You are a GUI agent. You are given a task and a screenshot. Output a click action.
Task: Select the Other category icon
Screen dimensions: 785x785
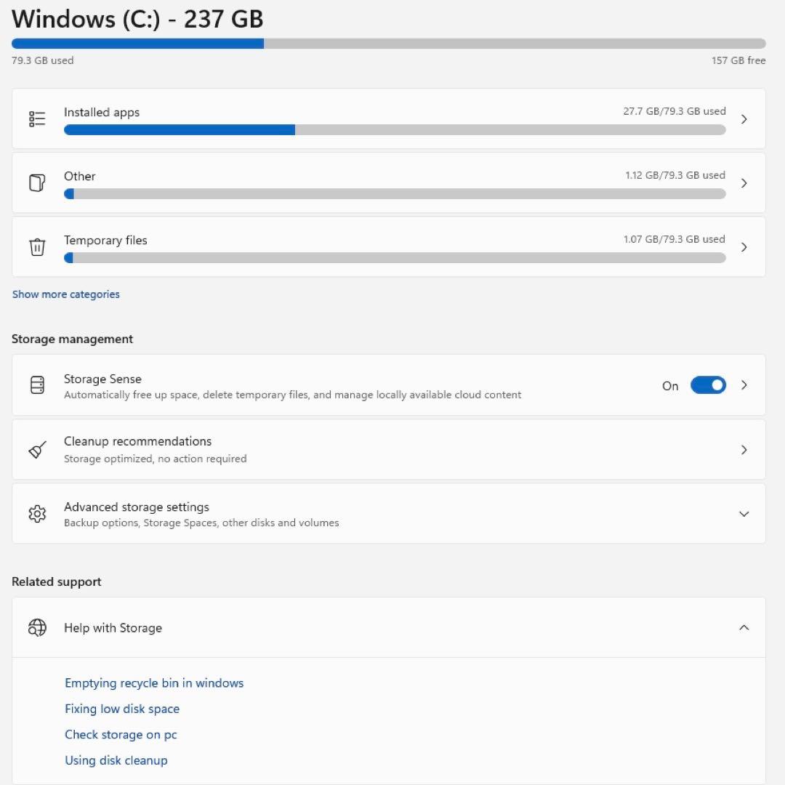click(x=37, y=182)
